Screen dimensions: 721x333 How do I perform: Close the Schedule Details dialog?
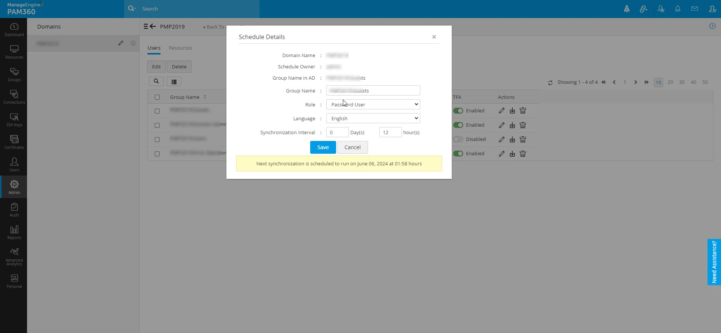(x=434, y=37)
